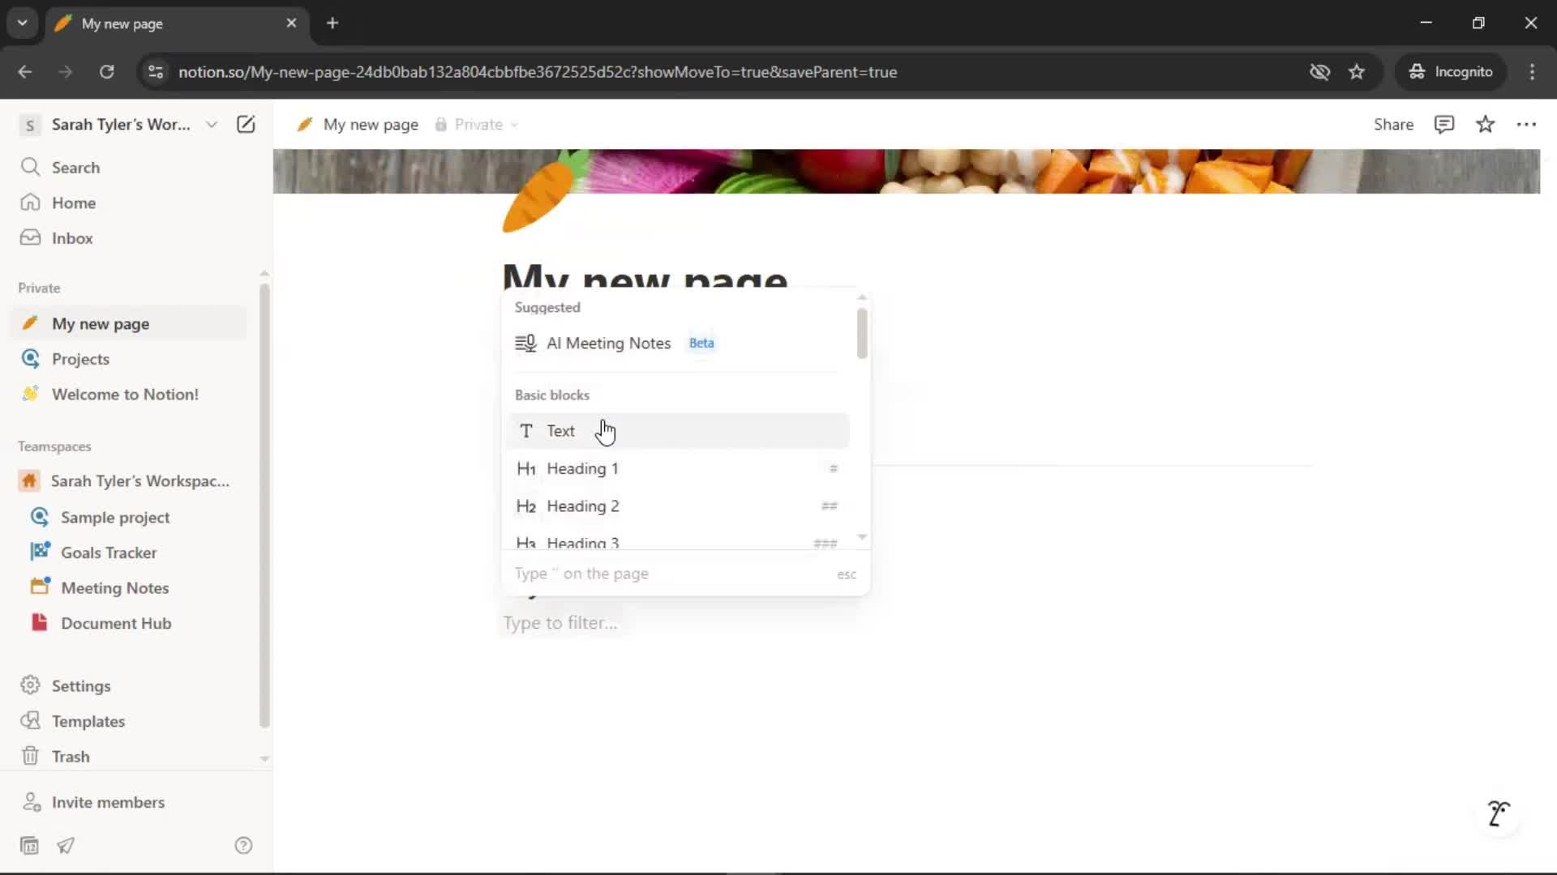The width and height of the screenshot is (1557, 875).
Task: Click the address bar URL
Action: click(538, 71)
